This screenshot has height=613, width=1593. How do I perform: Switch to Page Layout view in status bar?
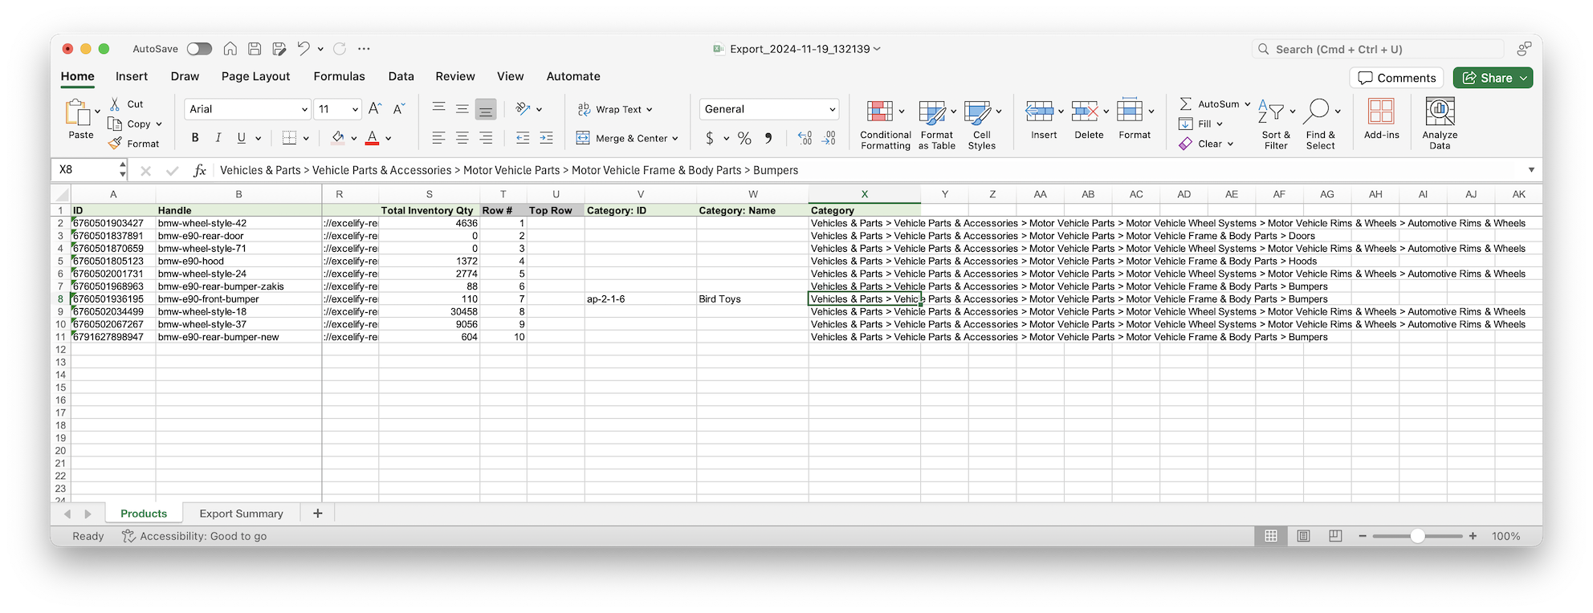point(1303,536)
